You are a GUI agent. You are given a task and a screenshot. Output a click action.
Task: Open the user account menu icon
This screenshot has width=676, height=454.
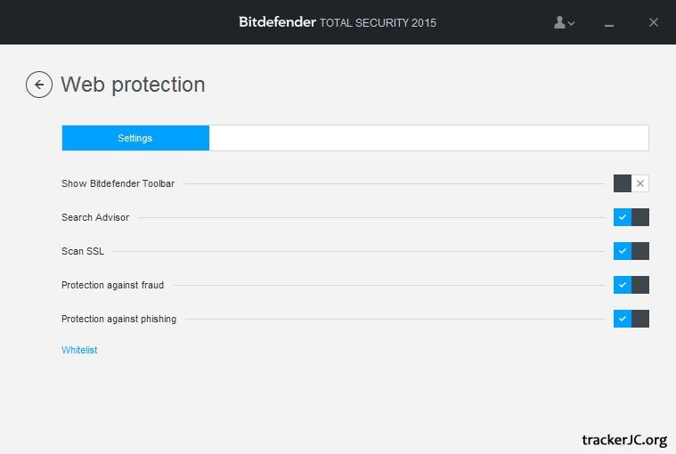point(561,22)
